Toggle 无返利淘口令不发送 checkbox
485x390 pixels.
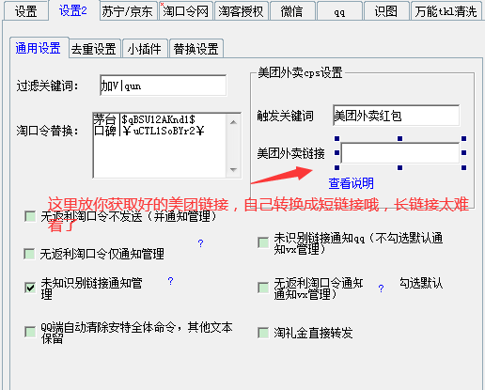tap(30, 216)
